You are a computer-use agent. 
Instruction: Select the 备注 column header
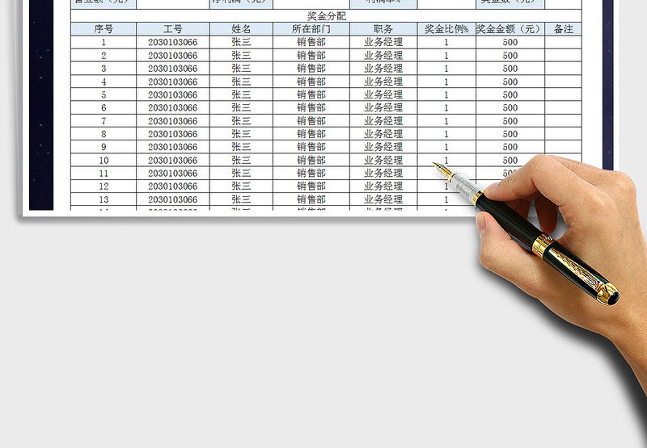point(563,29)
